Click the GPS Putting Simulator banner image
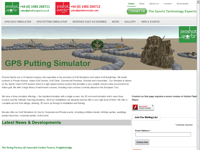 (x=99, y=48)
